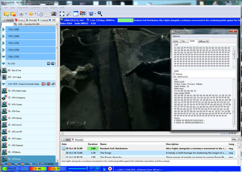This screenshot has height=172, width=242.
Task: Click the L:96 signal level bar
Action: pos(38,169)
